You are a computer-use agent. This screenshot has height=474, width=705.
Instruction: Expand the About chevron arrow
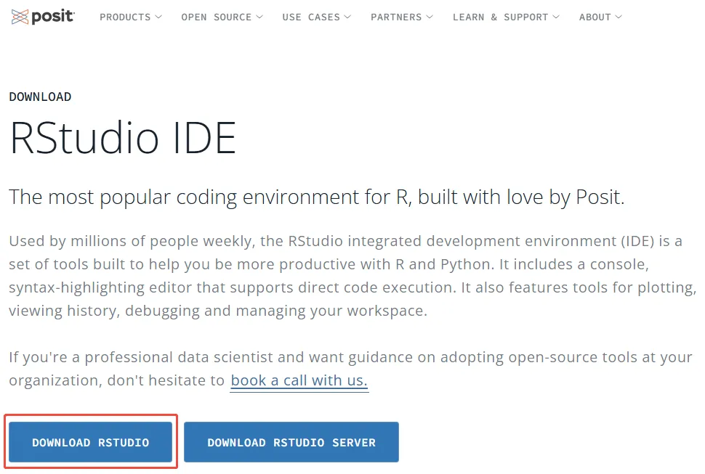point(619,17)
